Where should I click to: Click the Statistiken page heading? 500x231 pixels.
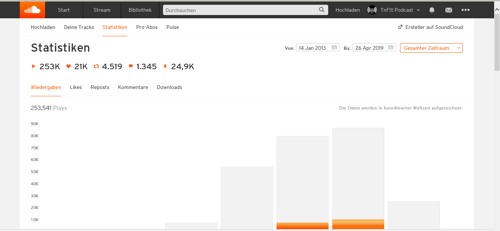point(60,48)
